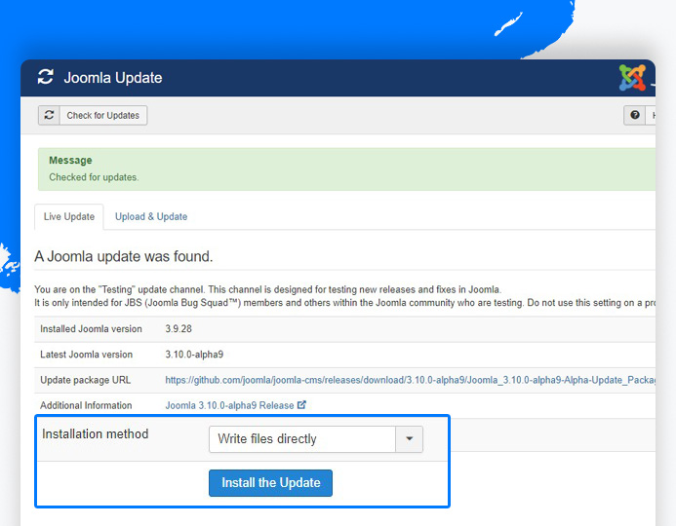
Task: Click the Additional Information label
Action: pyautogui.click(x=86, y=405)
